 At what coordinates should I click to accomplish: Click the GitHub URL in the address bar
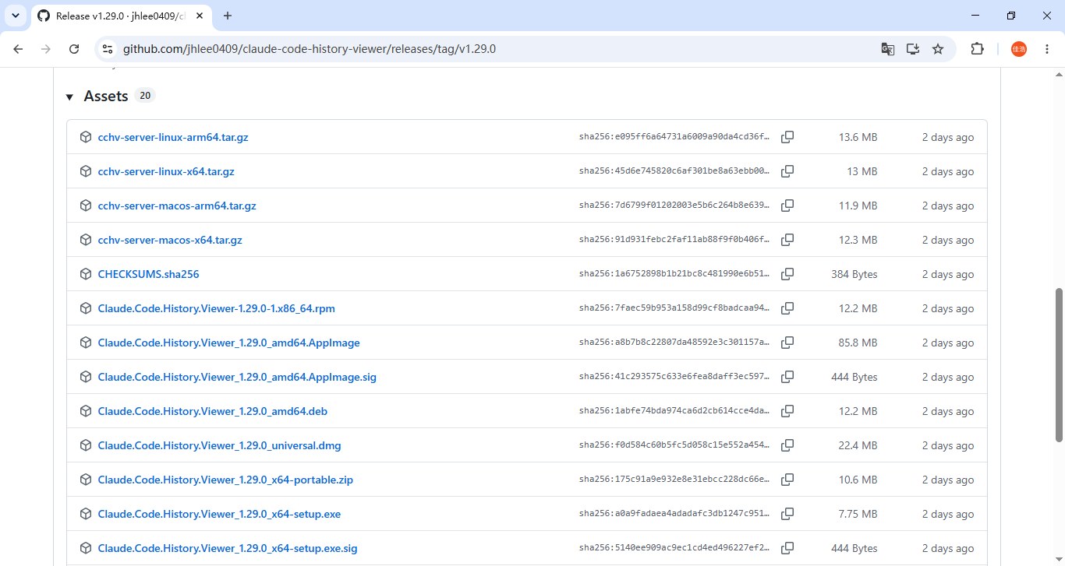click(x=310, y=49)
